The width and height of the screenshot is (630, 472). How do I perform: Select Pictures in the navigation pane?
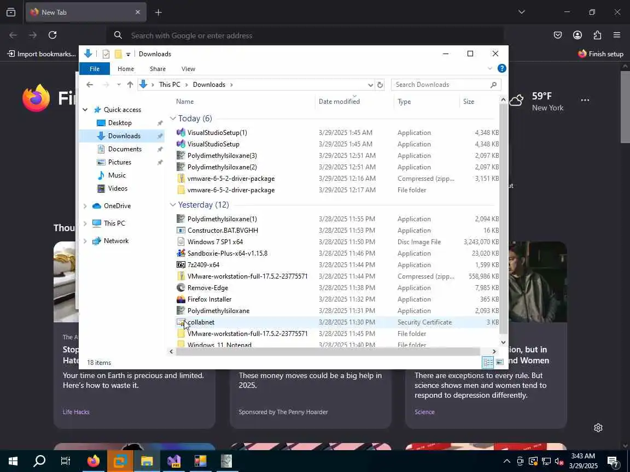click(x=119, y=162)
